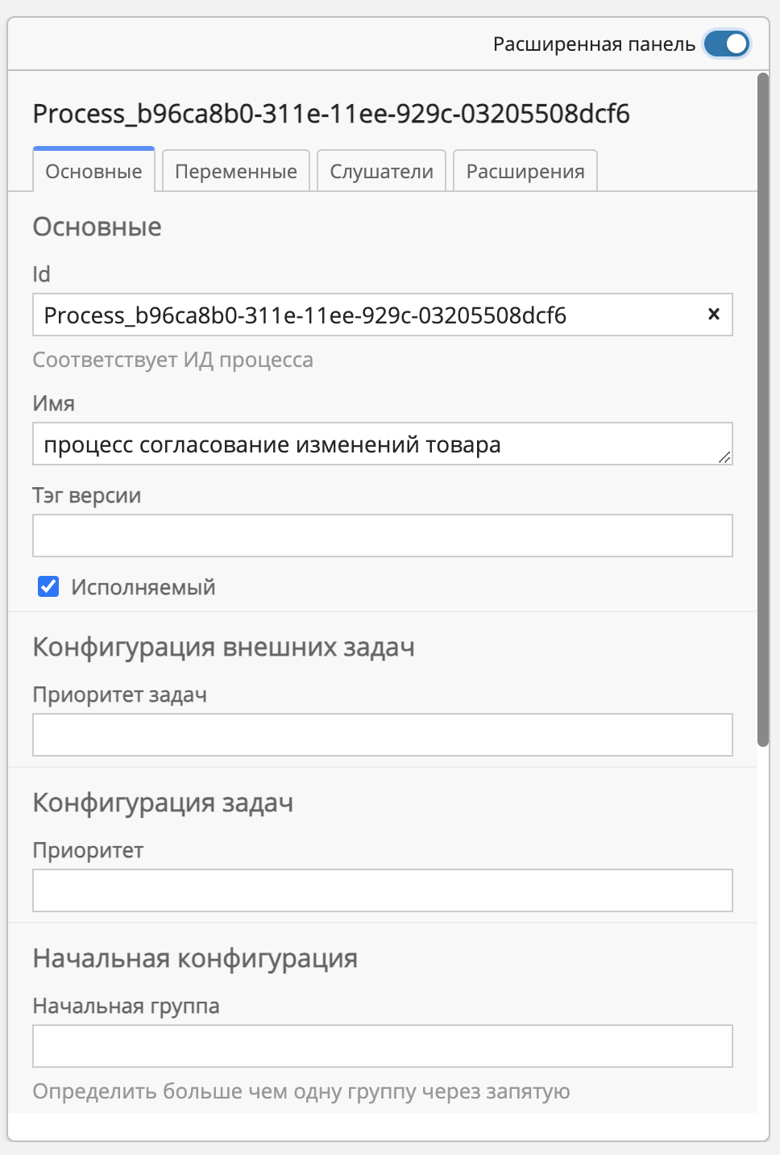The height and width of the screenshot is (1155, 780).
Task: Open the Слушатели tab
Action: click(x=381, y=170)
